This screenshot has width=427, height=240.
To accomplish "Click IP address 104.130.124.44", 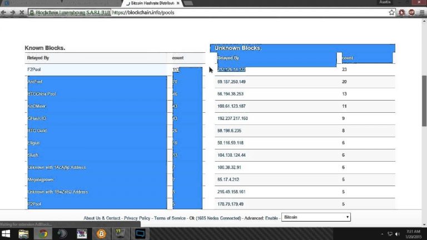I will tap(231, 155).
